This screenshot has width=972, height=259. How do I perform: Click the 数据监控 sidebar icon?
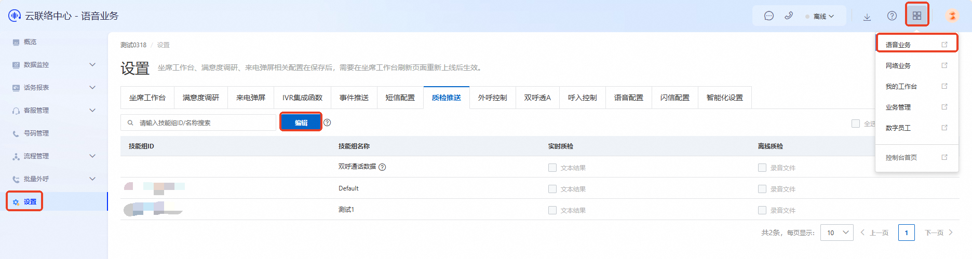(x=16, y=65)
